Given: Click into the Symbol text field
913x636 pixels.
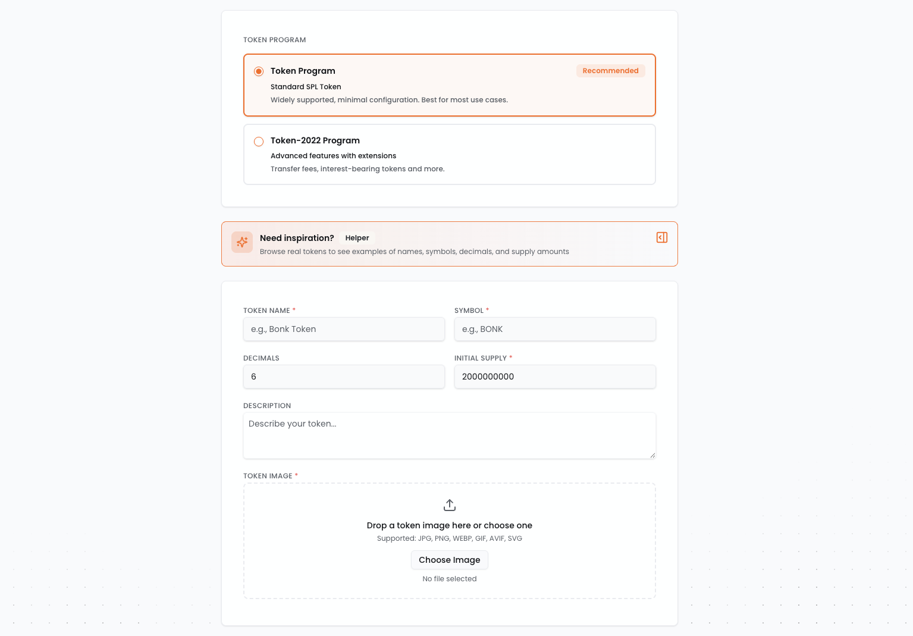Looking at the screenshot, I should tap(554, 329).
